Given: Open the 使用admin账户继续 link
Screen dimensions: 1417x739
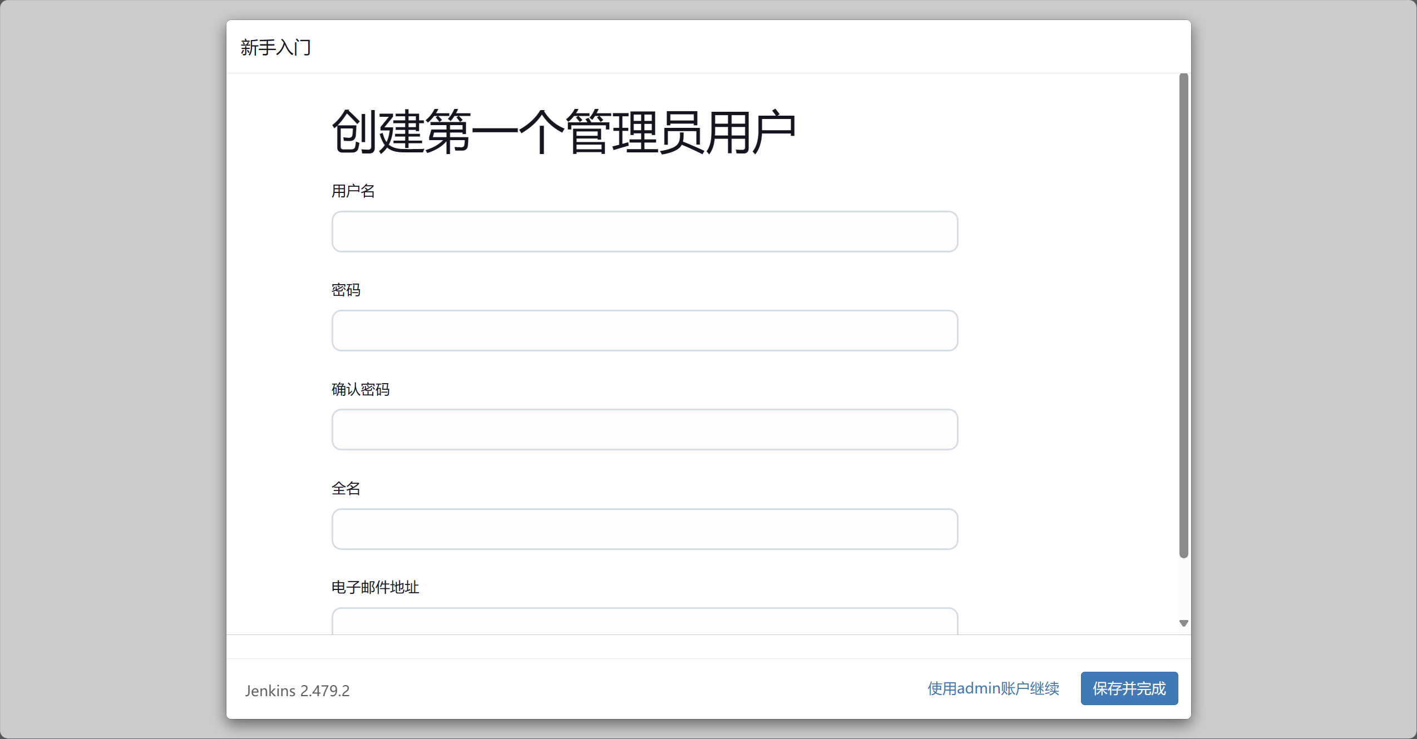Looking at the screenshot, I should pos(993,688).
